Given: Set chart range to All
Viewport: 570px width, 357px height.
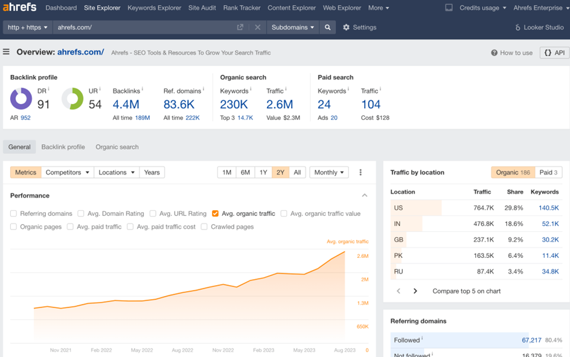Looking at the screenshot, I should [297, 172].
